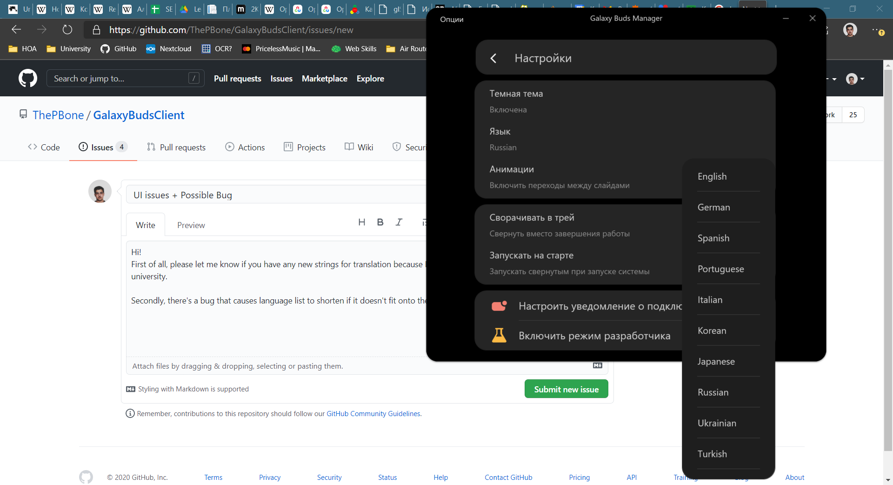
Task: Switch to the Preview tab
Action: click(191, 225)
